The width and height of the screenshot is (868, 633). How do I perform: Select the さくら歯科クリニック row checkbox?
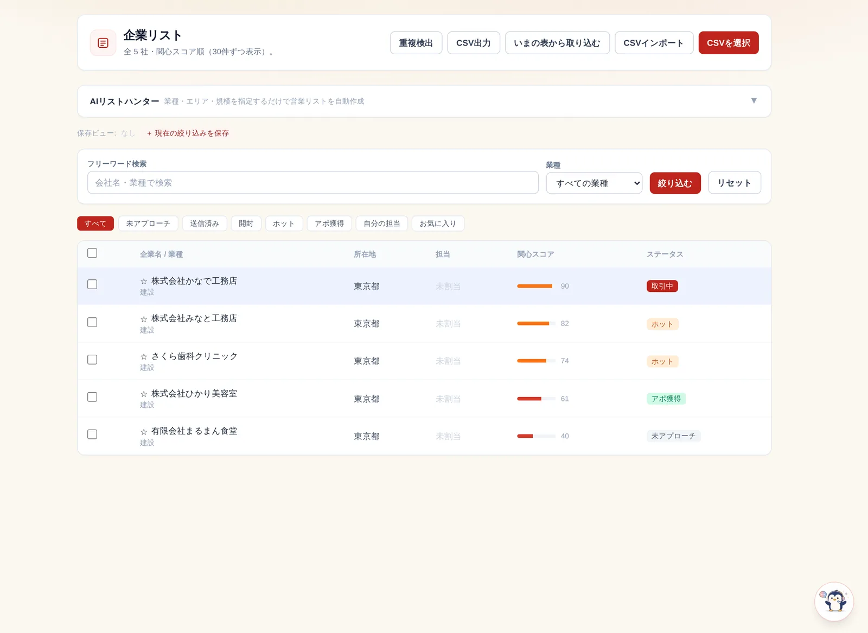(92, 360)
